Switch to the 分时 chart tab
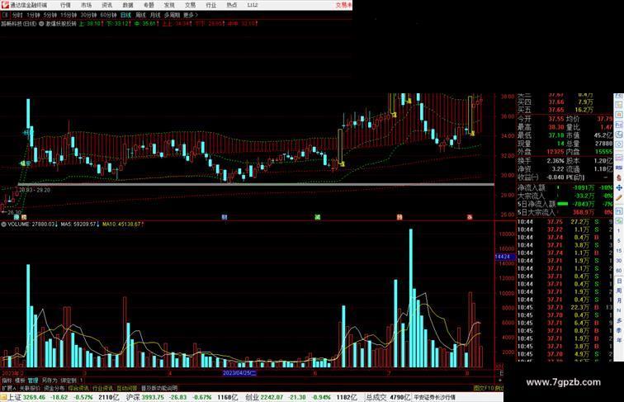624x402 pixels. 17,15
